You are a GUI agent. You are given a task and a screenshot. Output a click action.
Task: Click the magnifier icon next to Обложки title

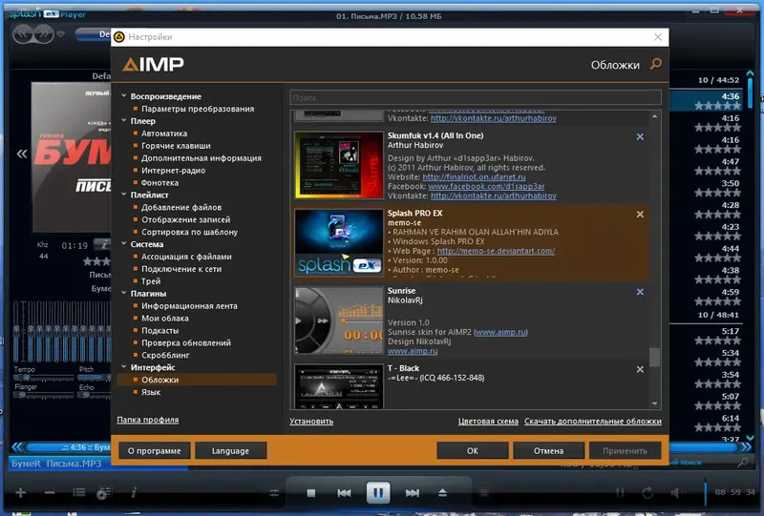tap(656, 64)
